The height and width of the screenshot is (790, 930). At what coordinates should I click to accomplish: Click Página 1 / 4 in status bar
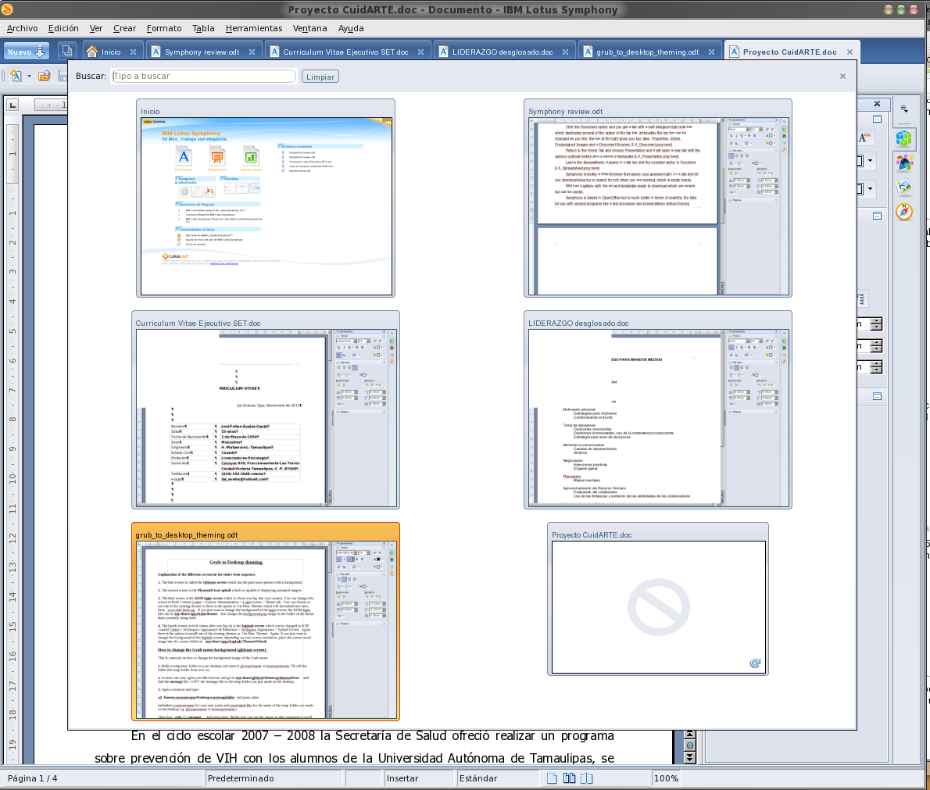33,778
